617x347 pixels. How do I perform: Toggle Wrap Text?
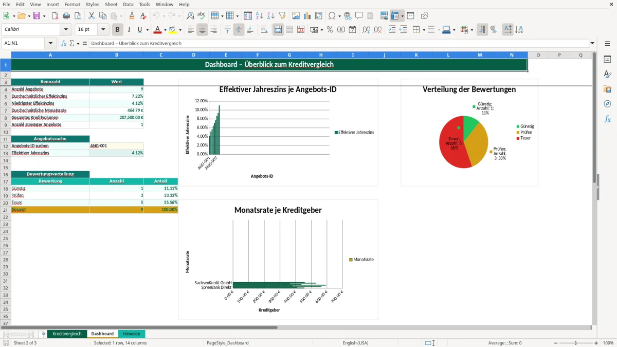tap(264, 30)
